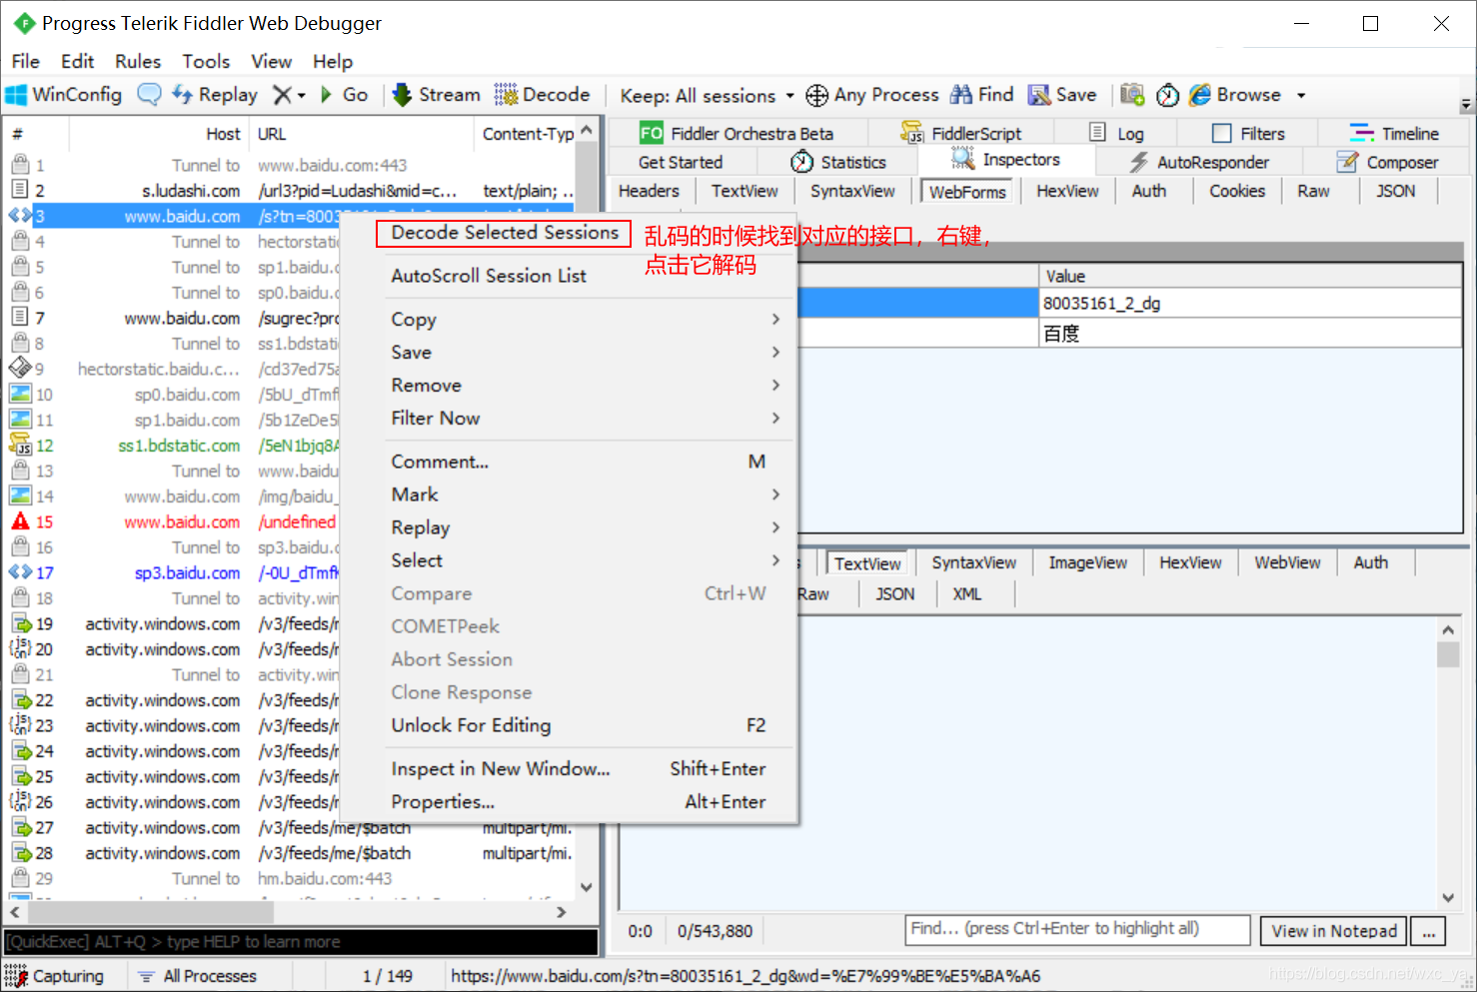Select the request Headers inspector tab
The height and width of the screenshot is (992, 1477).
[x=649, y=191]
